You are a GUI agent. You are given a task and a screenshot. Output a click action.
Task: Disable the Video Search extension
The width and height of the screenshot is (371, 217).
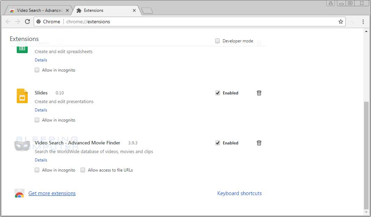click(218, 143)
